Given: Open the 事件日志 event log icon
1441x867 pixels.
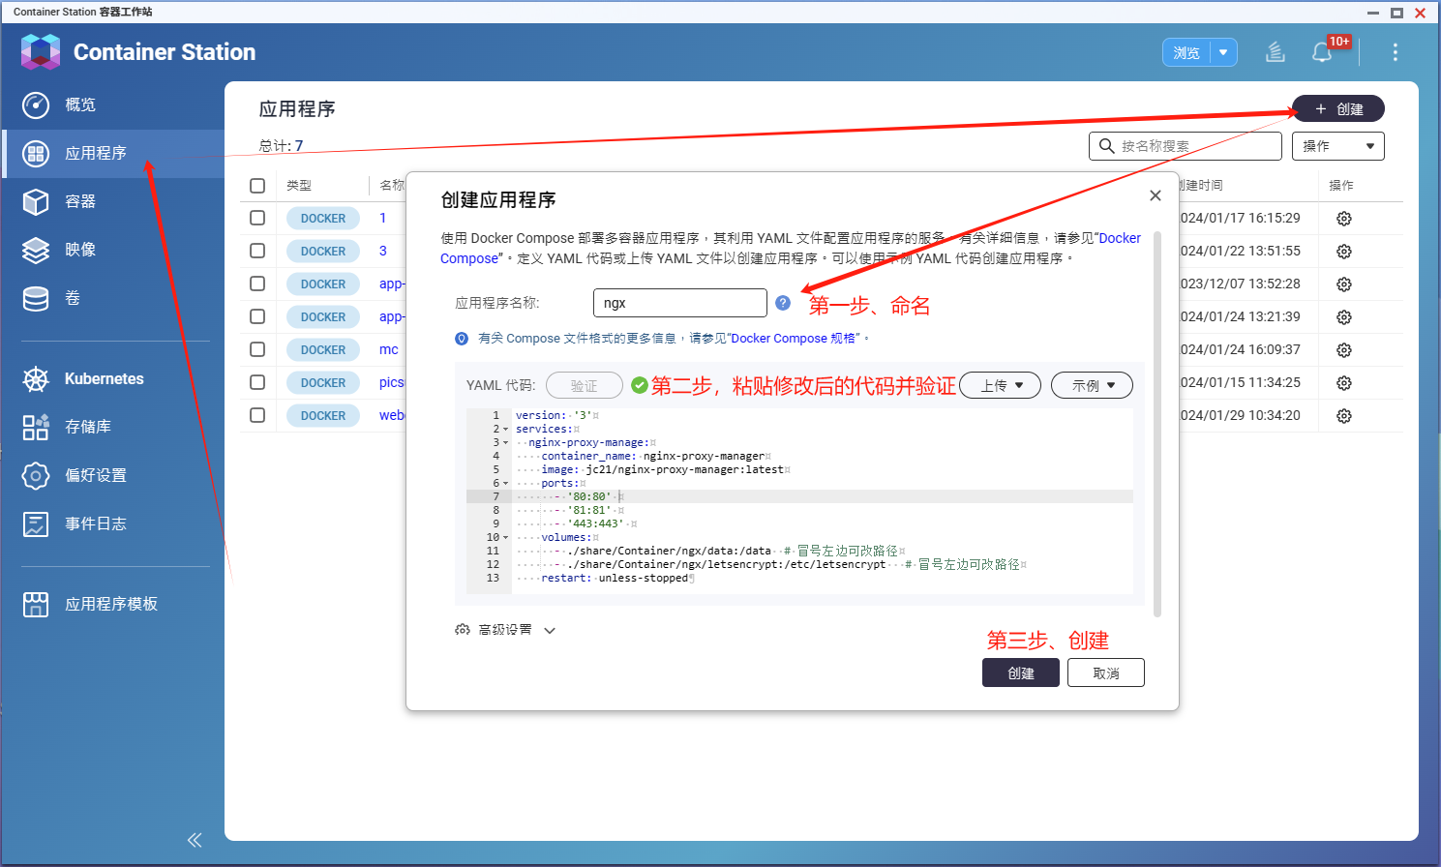Looking at the screenshot, I should (x=36, y=523).
